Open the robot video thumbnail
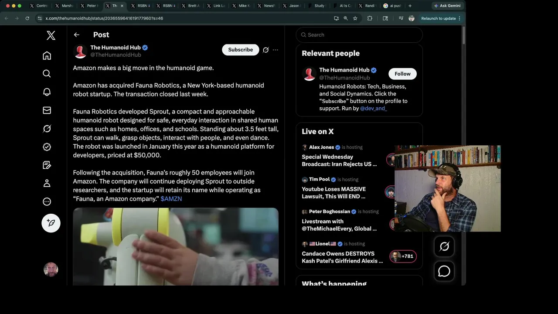558x314 pixels. click(176, 246)
